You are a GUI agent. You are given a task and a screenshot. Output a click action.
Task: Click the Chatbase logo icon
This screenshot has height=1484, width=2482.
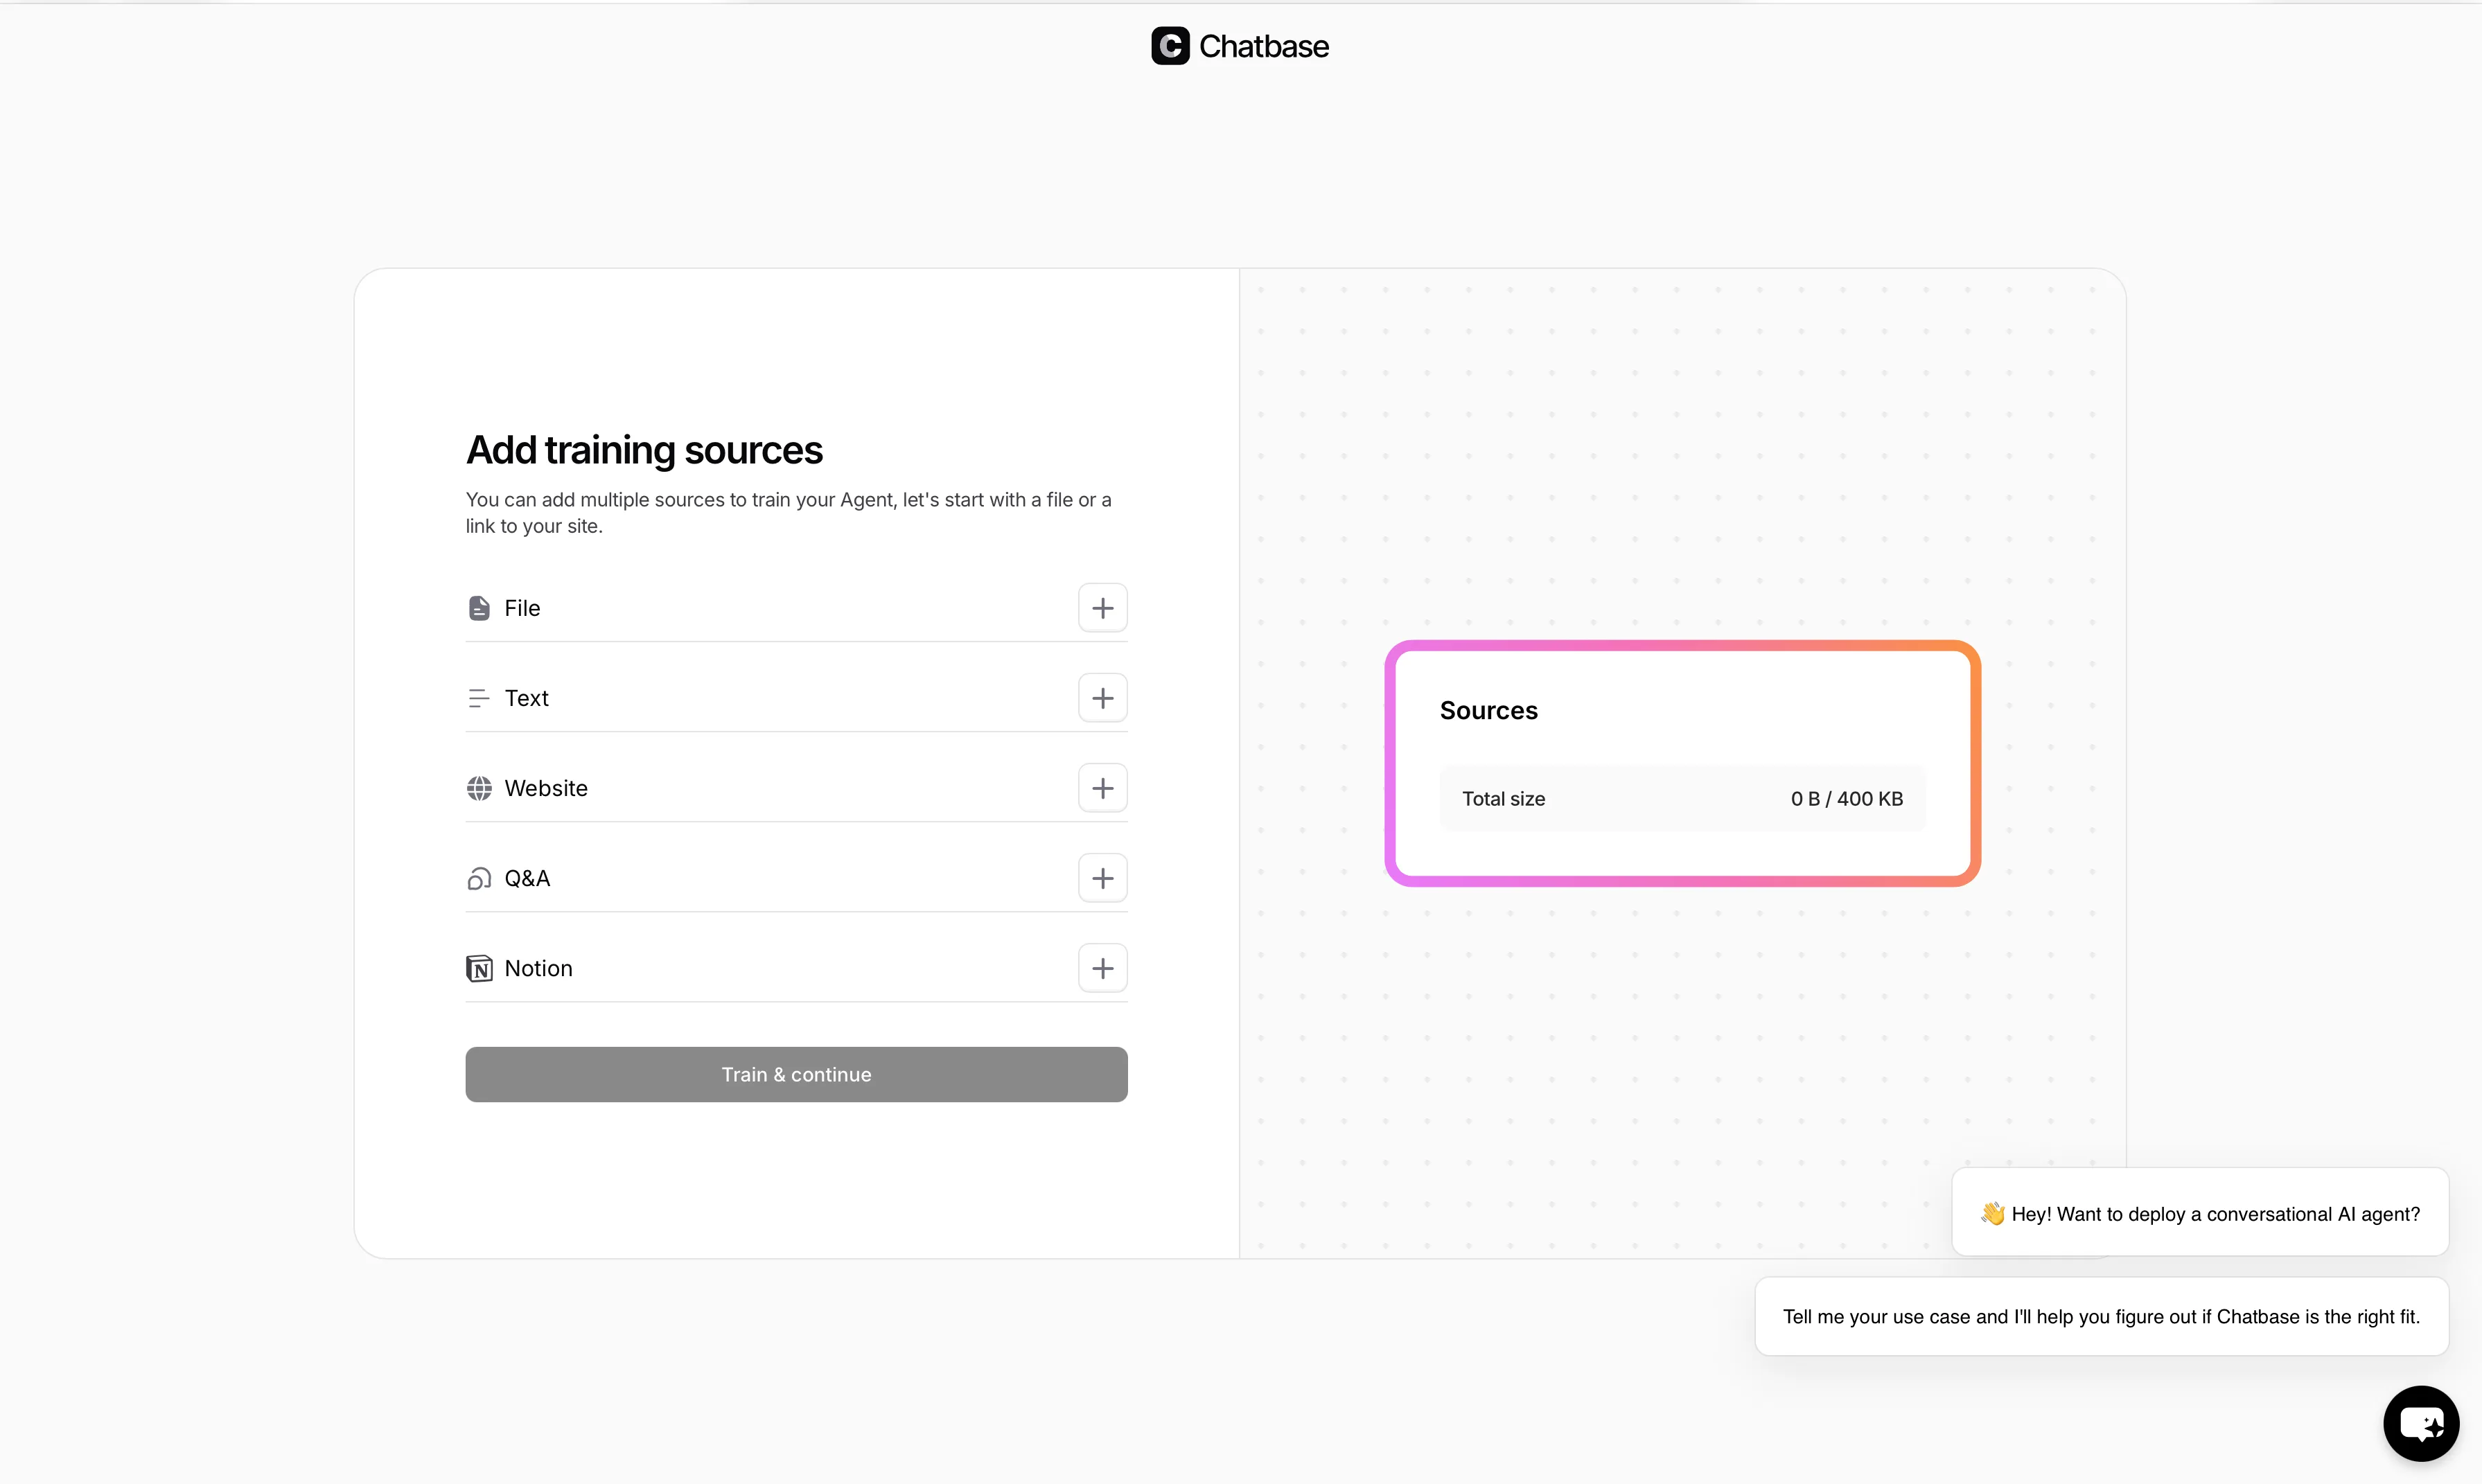coord(1170,46)
